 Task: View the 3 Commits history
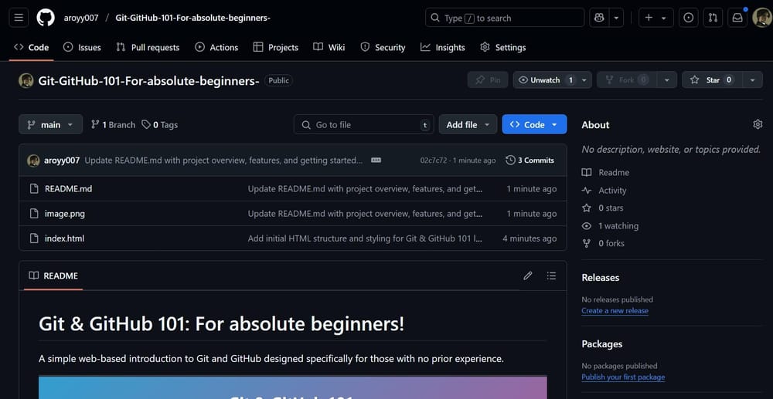(x=530, y=161)
